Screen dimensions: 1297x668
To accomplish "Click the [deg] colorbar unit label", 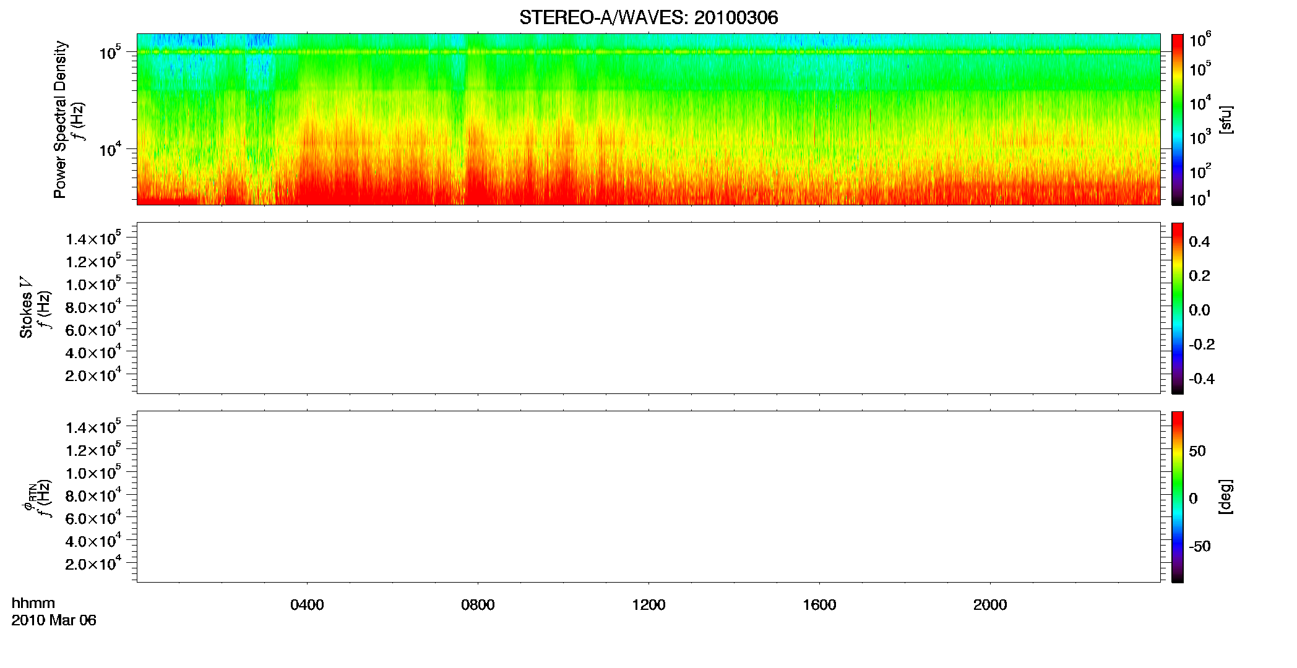I will (1226, 497).
